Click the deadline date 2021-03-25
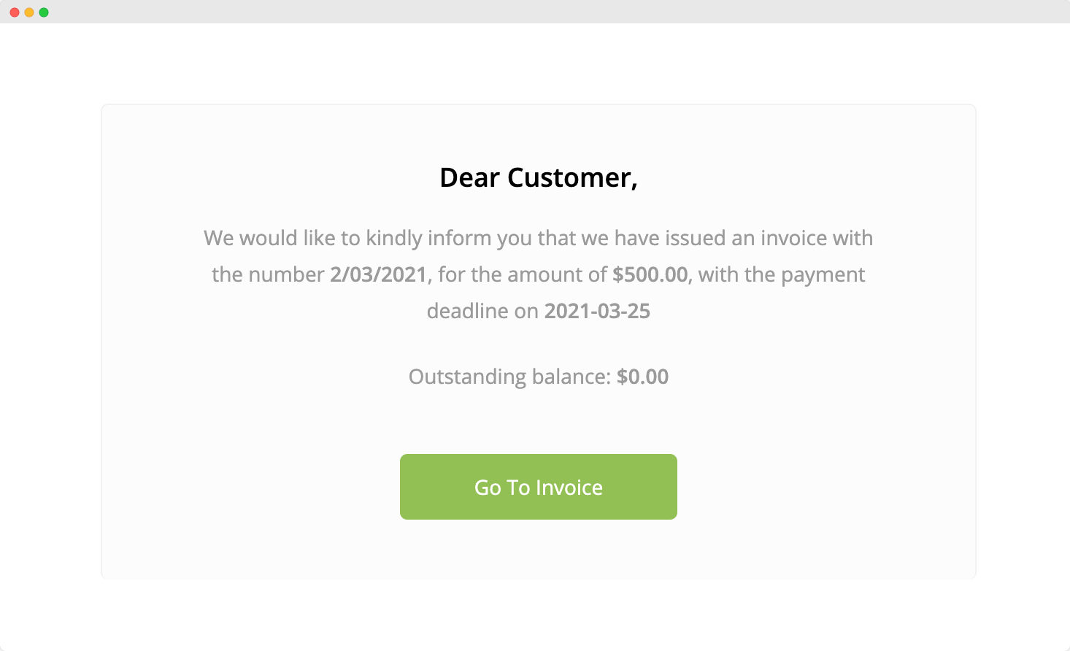This screenshot has height=651, width=1070. (597, 311)
